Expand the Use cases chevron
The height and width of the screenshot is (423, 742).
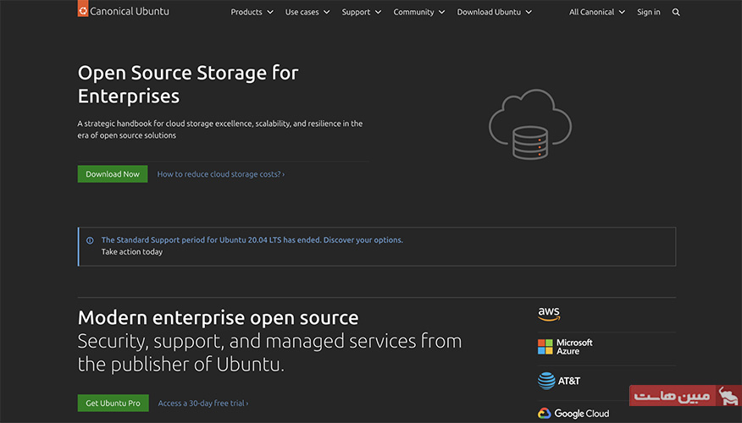pos(326,13)
